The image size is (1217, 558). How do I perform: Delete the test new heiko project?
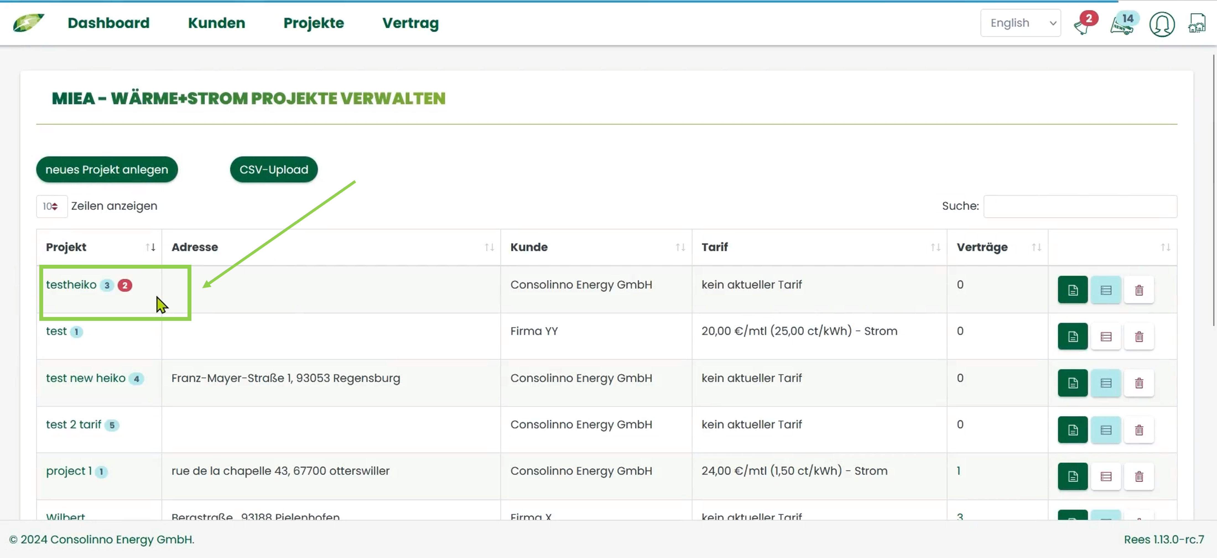pos(1138,383)
